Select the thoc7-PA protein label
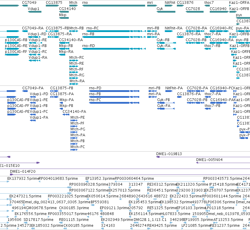Screen dimensions: 250x230 tap(213, 94)
